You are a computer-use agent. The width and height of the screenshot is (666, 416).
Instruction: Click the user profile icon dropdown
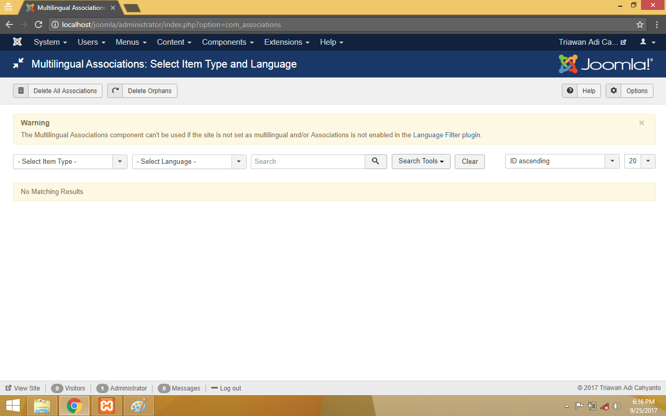[x=647, y=42]
